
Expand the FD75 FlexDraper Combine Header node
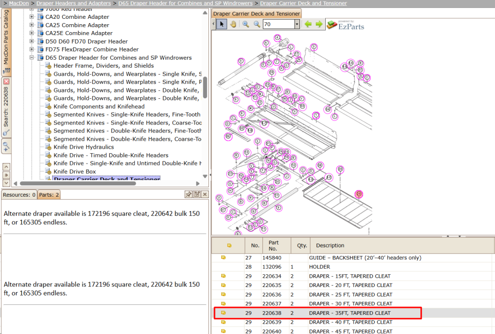32,49
